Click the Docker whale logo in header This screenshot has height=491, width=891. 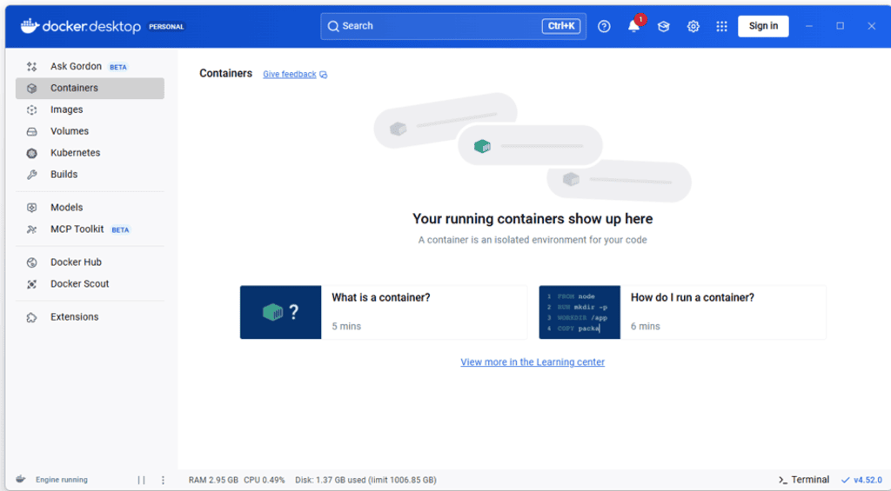pyautogui.click(x=30, y=25)
